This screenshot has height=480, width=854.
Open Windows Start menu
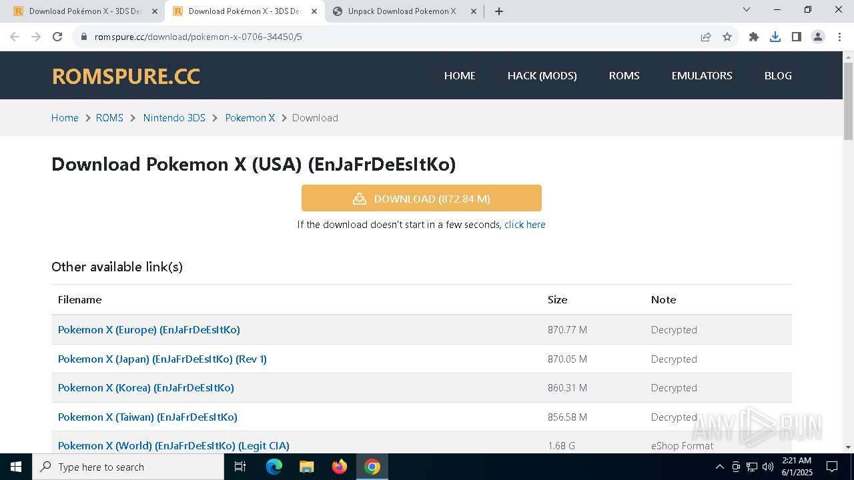(x=16, y=467)
